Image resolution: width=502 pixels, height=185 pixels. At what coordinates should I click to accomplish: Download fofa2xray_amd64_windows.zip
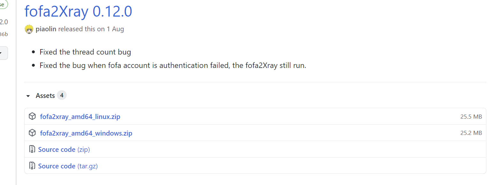coord(86,133)
